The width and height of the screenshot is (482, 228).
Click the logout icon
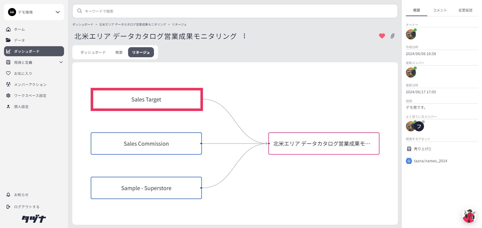point(8,207)
